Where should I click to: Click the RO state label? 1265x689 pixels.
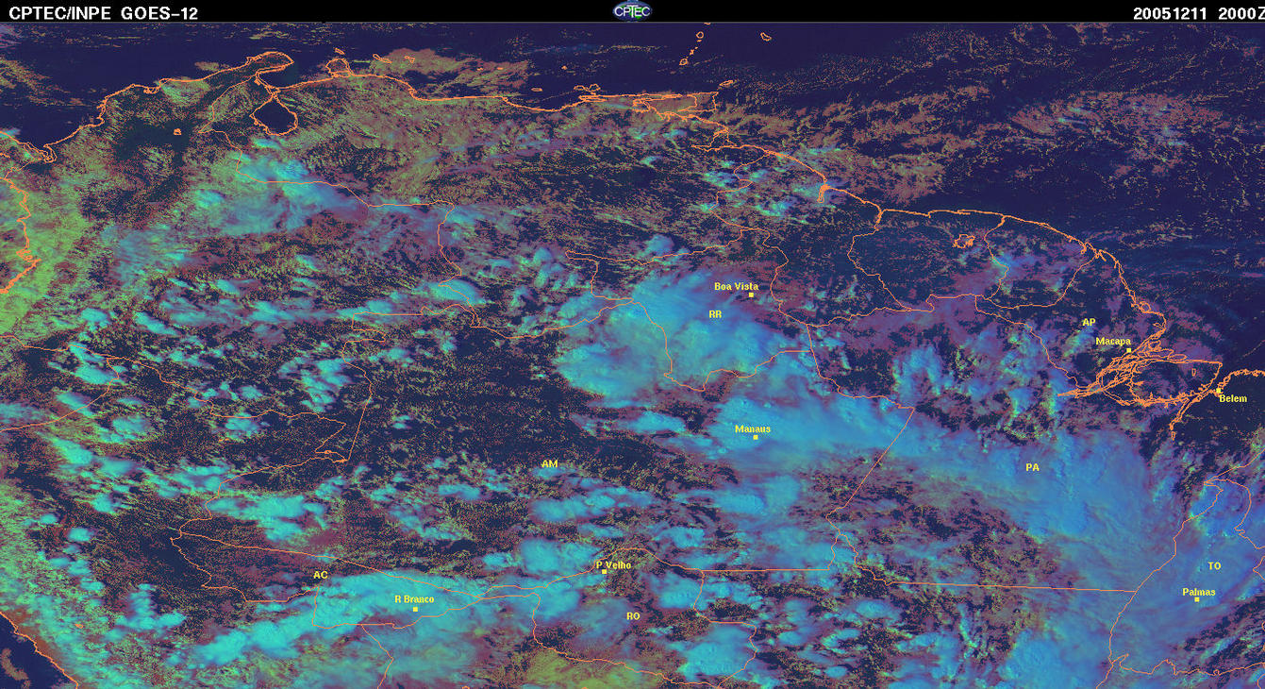coord(633,615)
